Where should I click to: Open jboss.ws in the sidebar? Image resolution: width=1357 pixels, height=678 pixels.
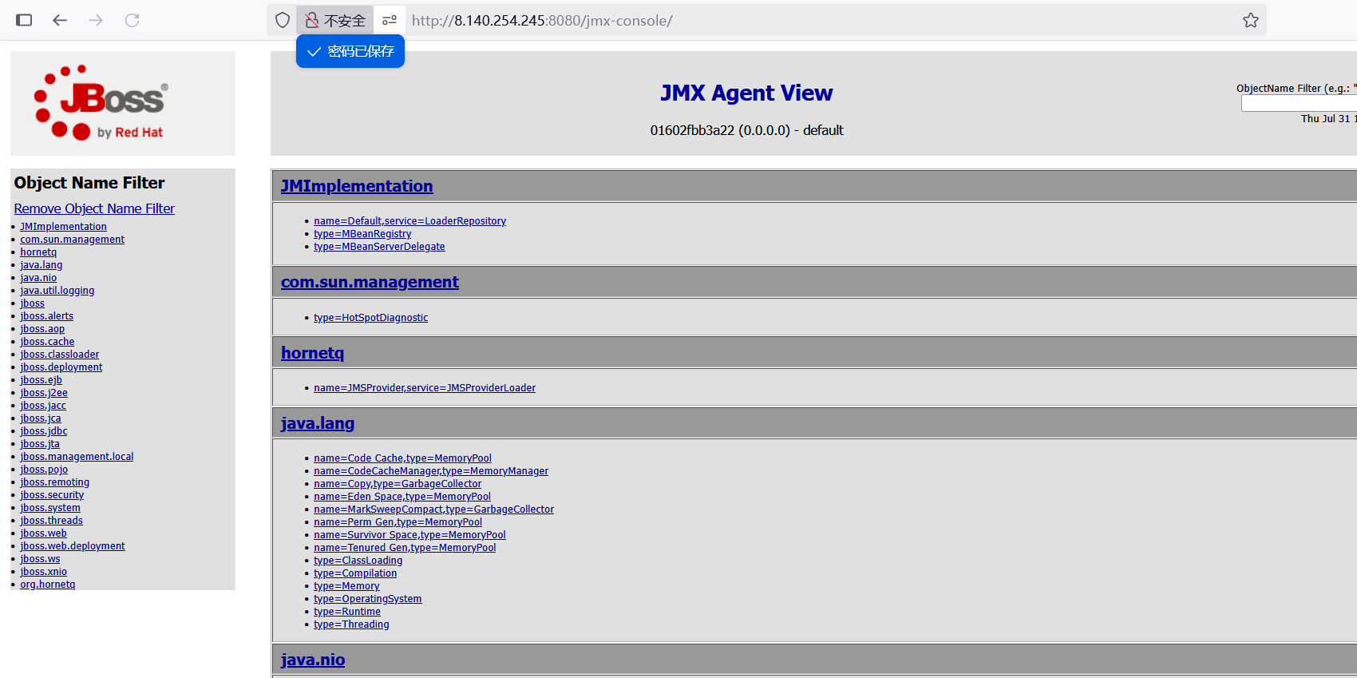pos(40,559)
